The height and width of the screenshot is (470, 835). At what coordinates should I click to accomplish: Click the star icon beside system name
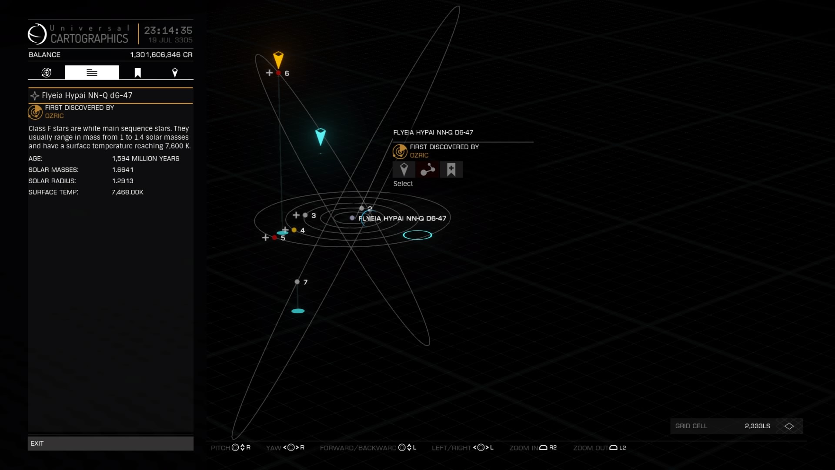[34, 95]
